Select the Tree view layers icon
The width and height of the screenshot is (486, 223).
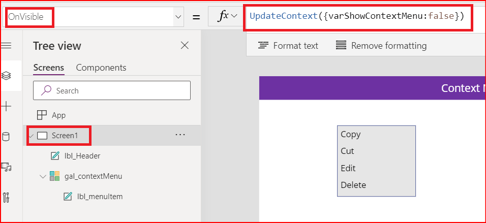pos(7,76)
